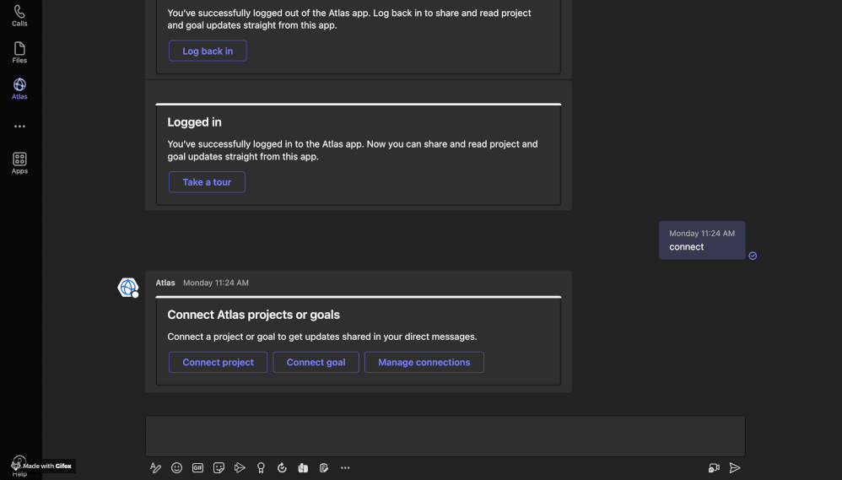Start a video clip recording icon
The image size is (842, 480).
tap(714, 468)
